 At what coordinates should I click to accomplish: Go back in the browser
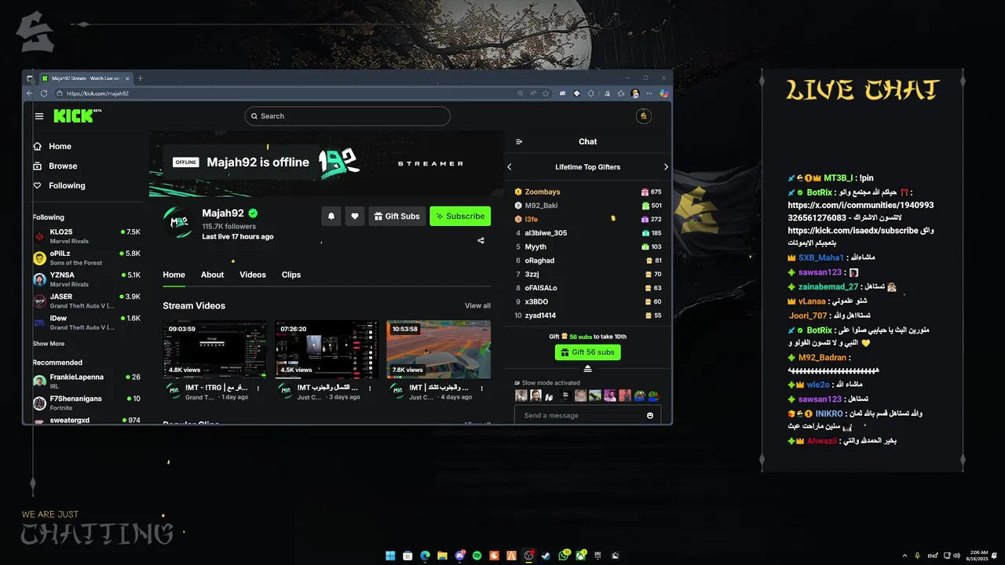30,93
